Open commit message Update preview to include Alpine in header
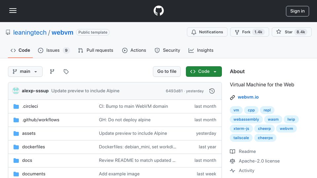Viewport: 317px width, 178px height. point(85,91)
